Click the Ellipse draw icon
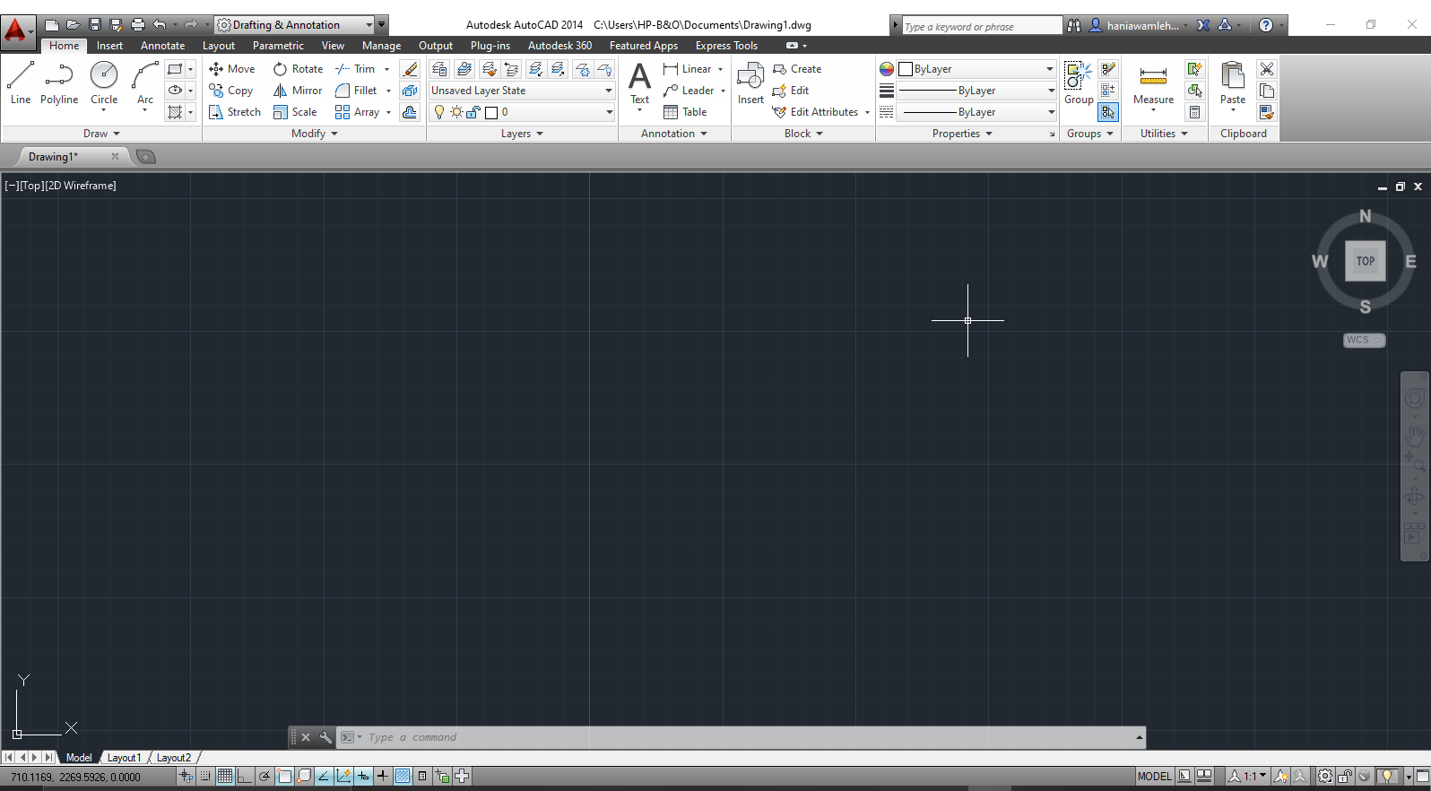1431x791 pixels. coord(175,91)
